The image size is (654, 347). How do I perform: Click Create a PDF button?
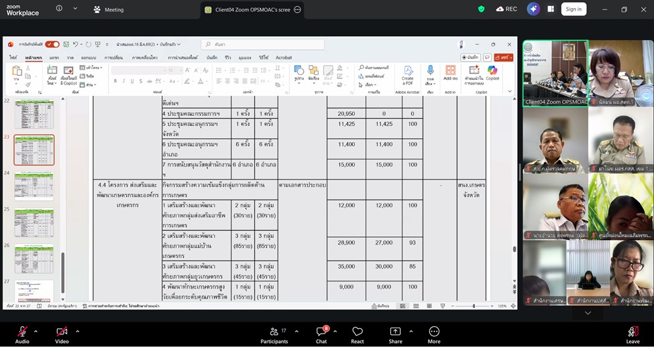coord(408,75)
